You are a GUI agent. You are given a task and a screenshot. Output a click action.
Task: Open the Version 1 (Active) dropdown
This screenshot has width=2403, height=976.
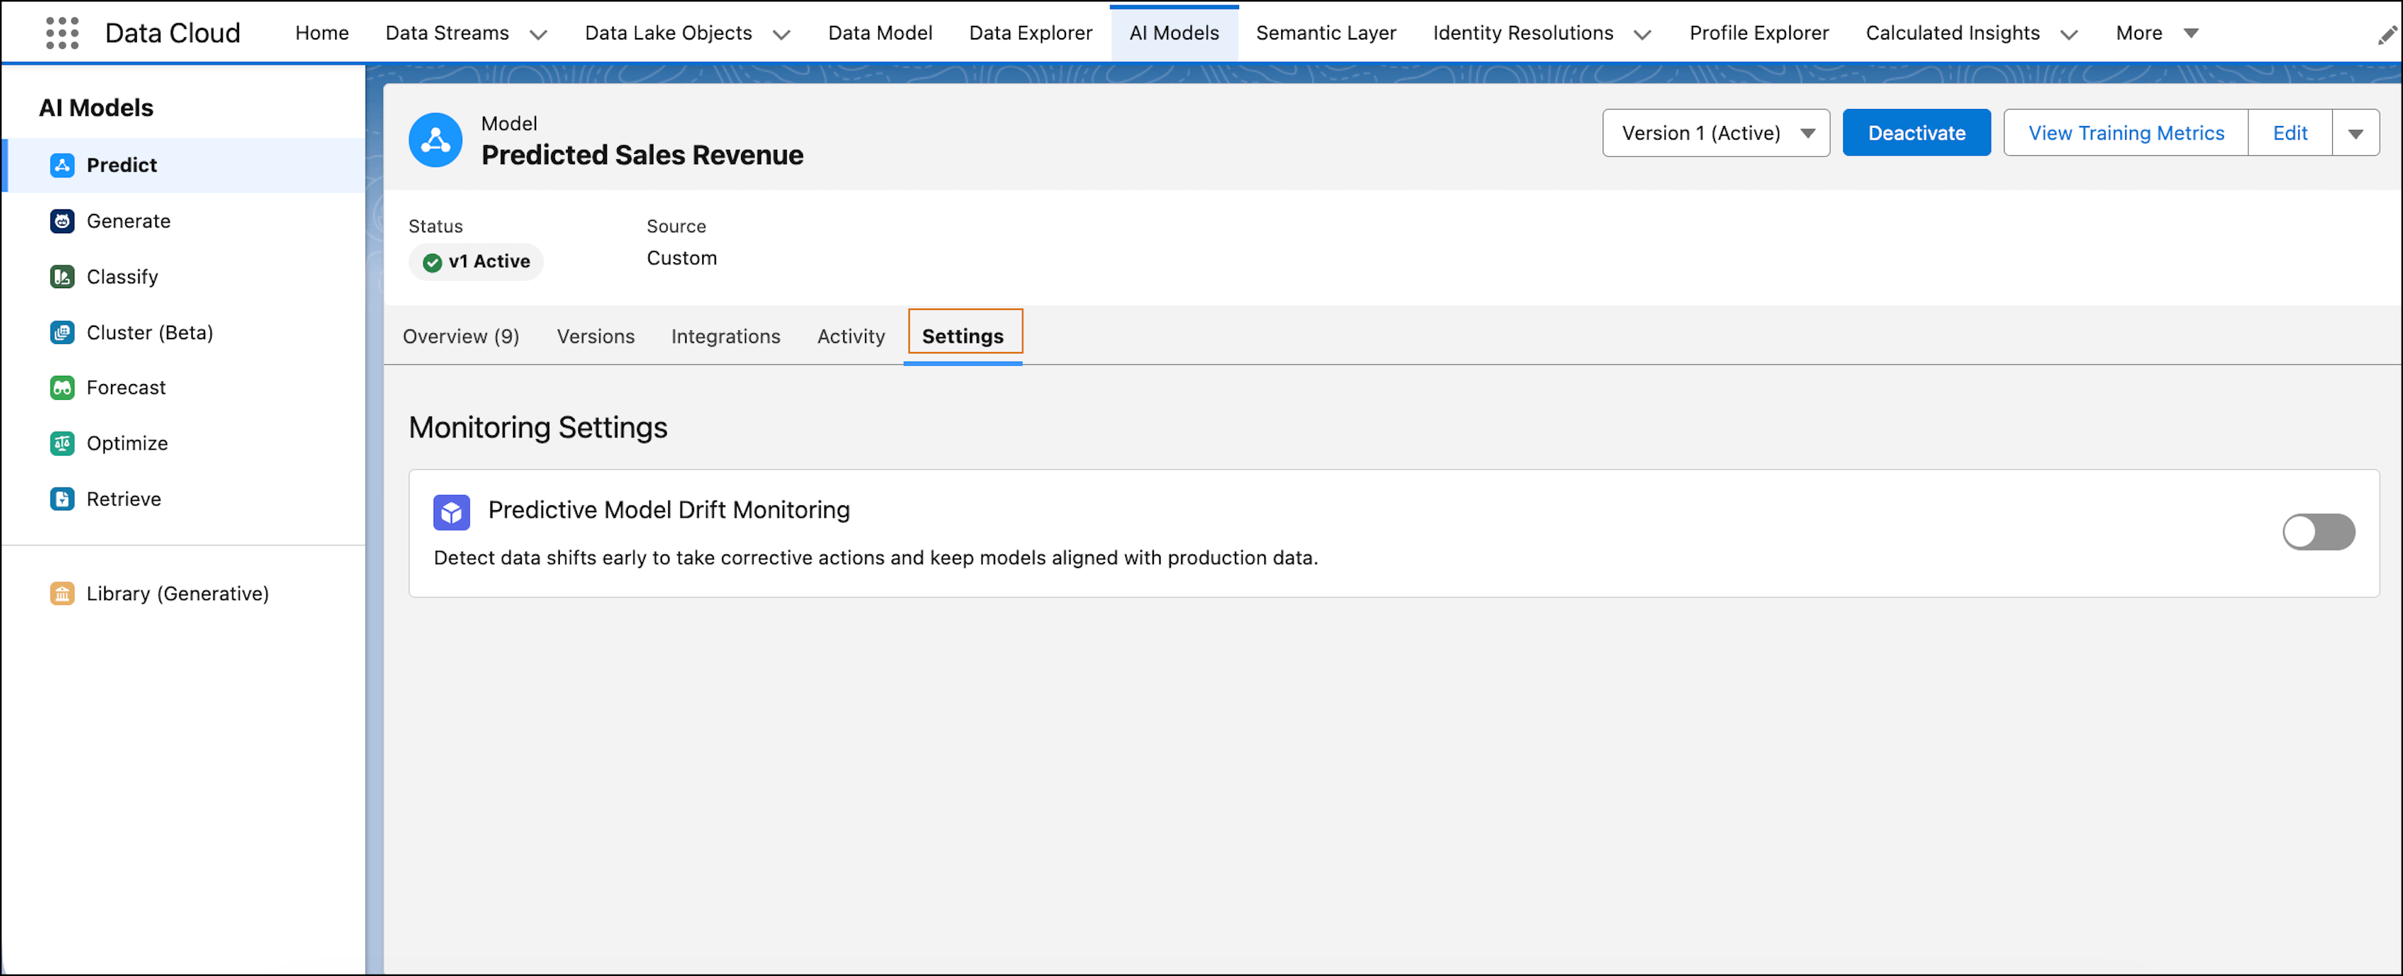coord(1716,133)
